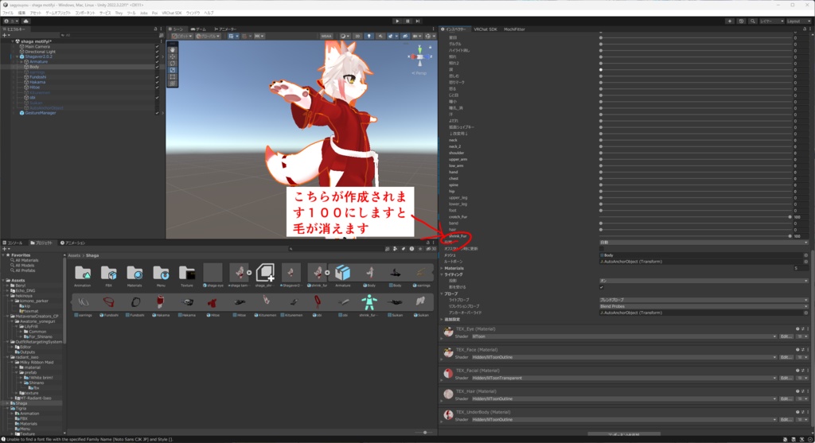Image resolution: width=815 pixels, height=443 pixels.
Task: Toggle the GestureManager checkbox in hierarchy
Action: [157, 113]
